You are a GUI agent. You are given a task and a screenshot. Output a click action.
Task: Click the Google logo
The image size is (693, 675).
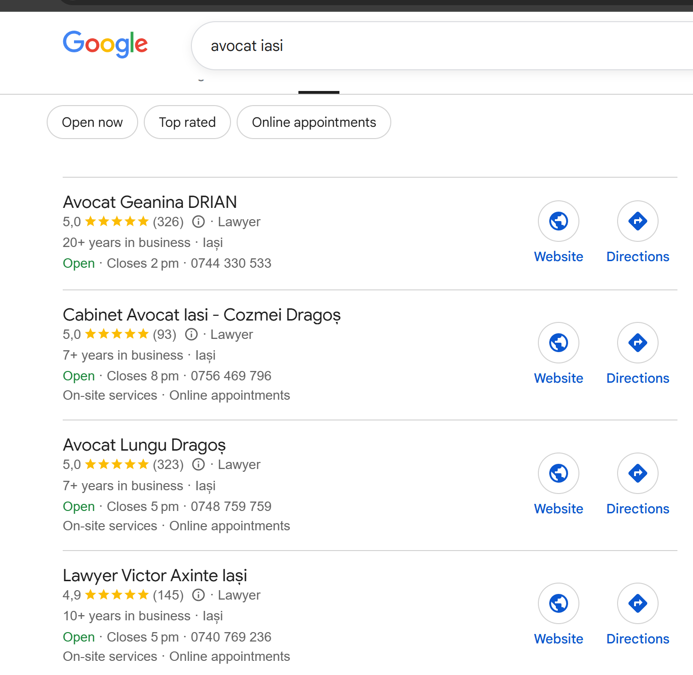pyautogui.click(x=105, y=44)
